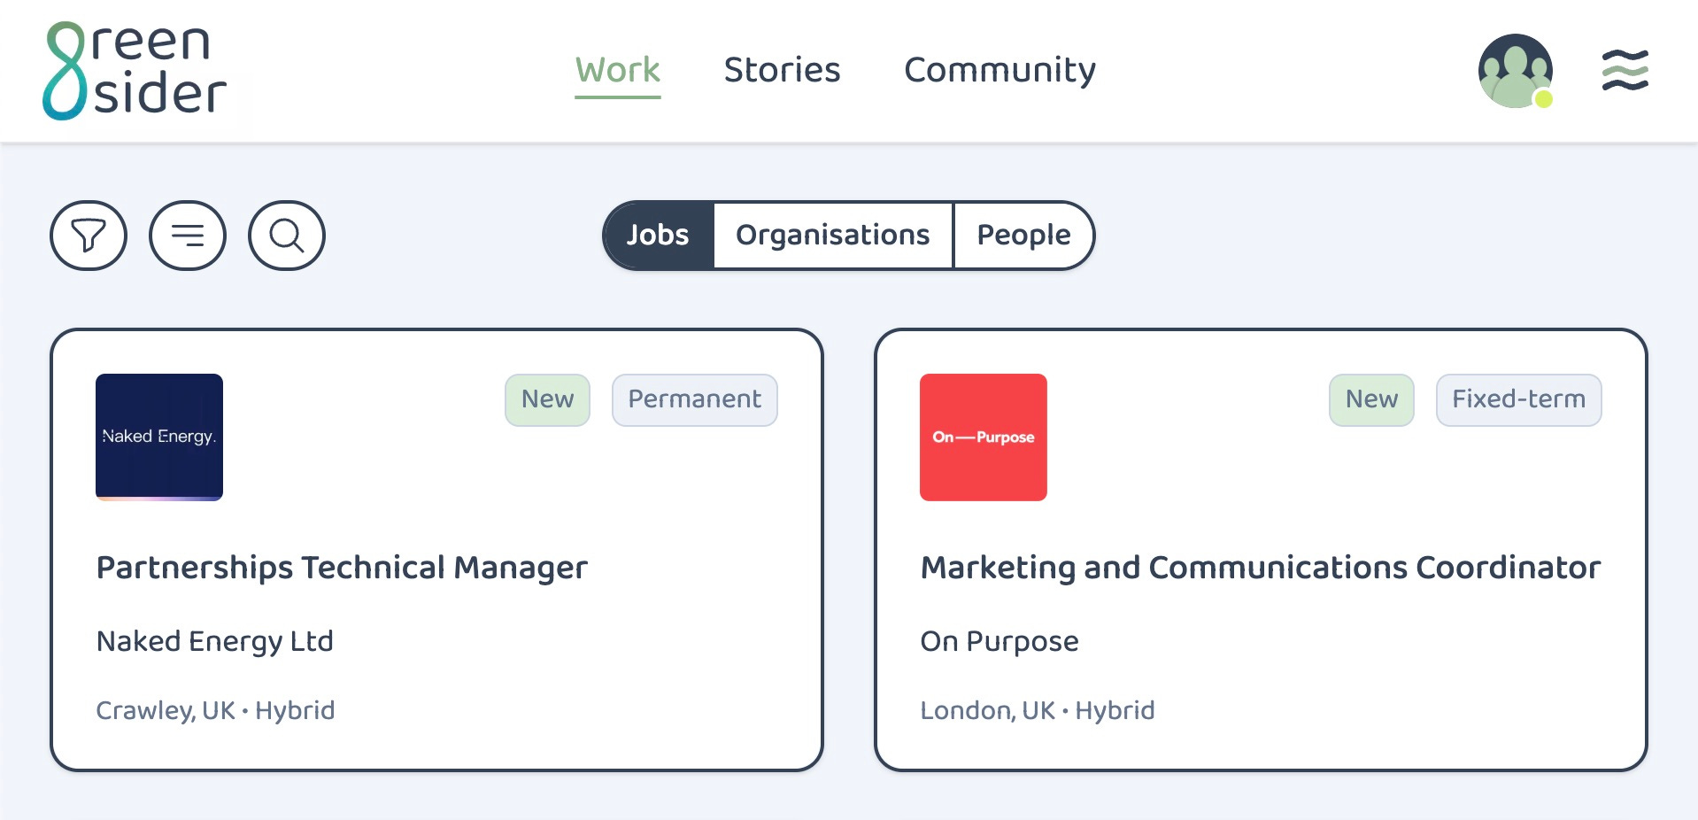
Task: Click Naked Energy Ltd company name
Action: point(215,641)
